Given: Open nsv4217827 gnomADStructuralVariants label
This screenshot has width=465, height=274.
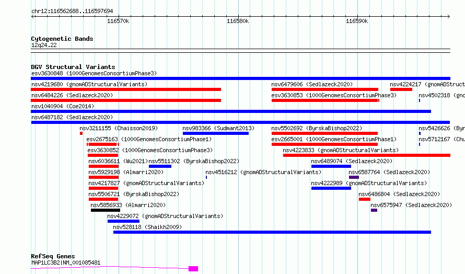Looking at the screenshot, I should tap(146, 183).
